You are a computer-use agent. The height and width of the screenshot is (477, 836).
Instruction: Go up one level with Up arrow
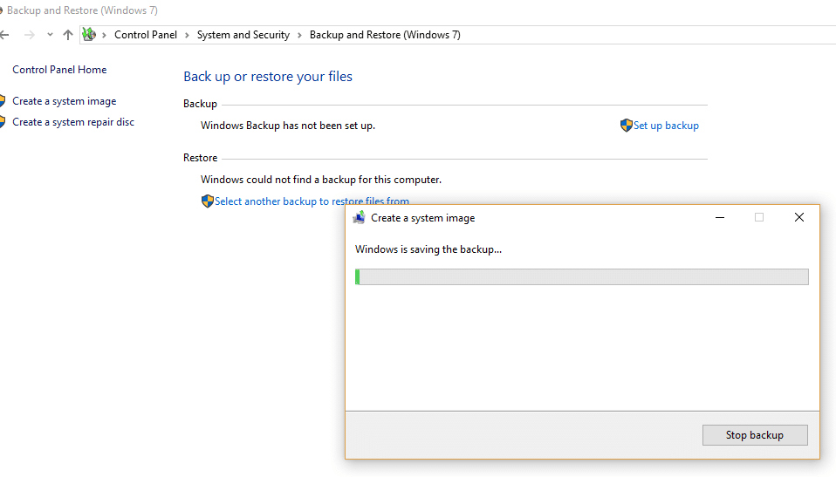tap(68, 35)
